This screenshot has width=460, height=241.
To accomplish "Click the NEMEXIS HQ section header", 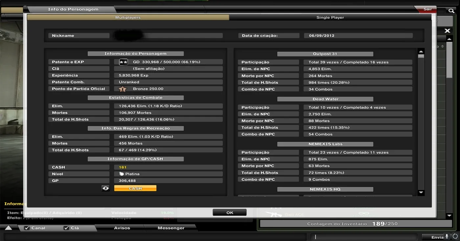I will (325, 189).
